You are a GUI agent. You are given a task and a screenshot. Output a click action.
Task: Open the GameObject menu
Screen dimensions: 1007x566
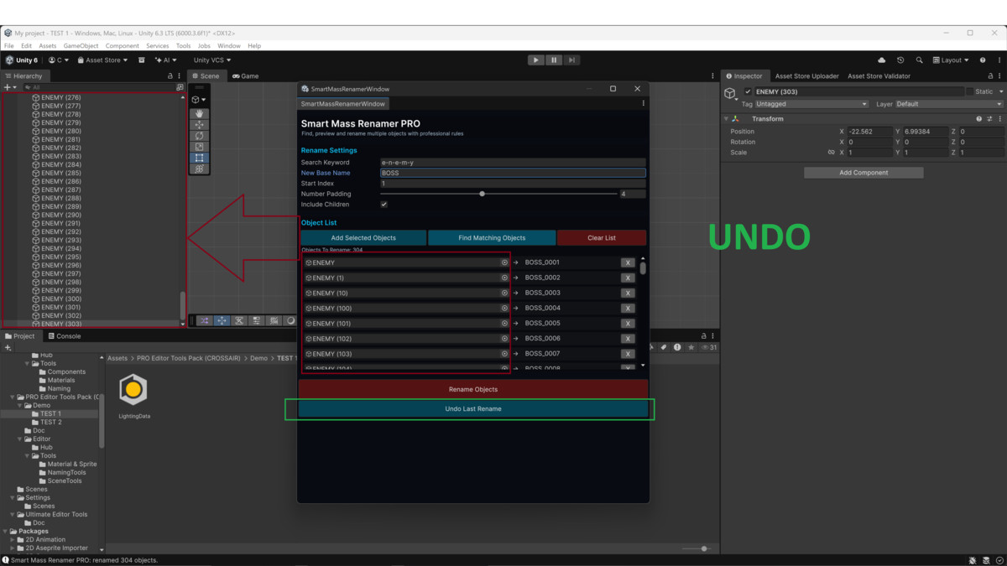(x=81, y=46)
